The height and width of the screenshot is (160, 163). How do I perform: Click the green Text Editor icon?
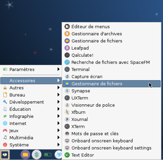67,155
